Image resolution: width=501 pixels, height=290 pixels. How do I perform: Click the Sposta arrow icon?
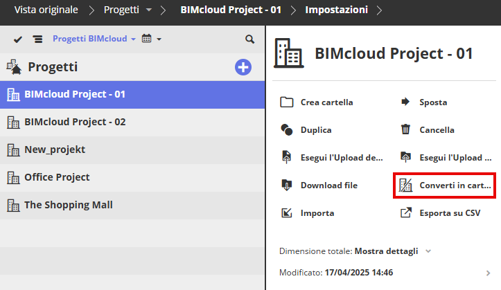pos(406,102)
